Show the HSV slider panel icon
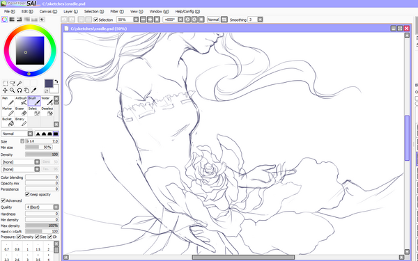Viewport: 418px width, 261px height. (x=20, y=19)
